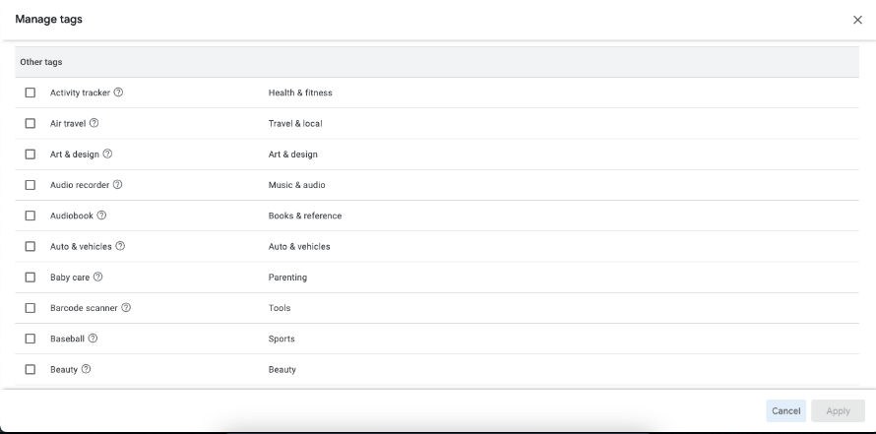876x434 pixels.
Task: Close the Manage tags dialog
Action: tap(856, 20)
